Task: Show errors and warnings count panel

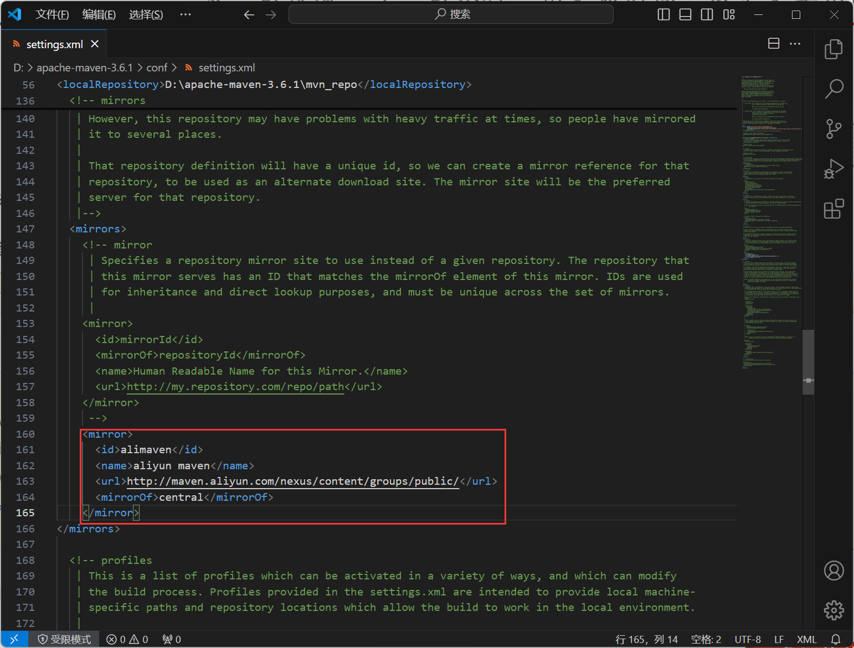Action: (127, 639)
